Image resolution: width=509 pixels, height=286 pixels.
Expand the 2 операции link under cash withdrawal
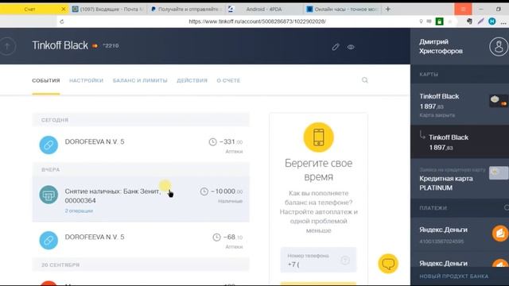pos(79,211)
